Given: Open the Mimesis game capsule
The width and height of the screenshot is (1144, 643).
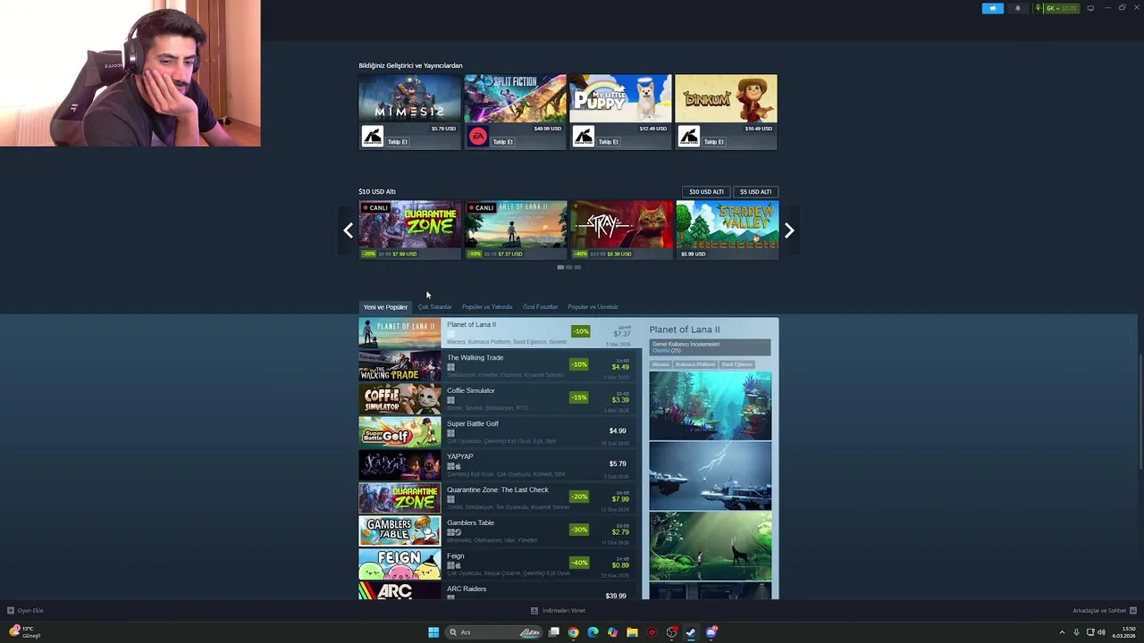Looking at the screenshot, I should click(x=409, y=97).
